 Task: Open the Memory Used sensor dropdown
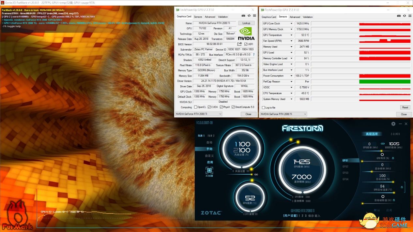[291, 47]
